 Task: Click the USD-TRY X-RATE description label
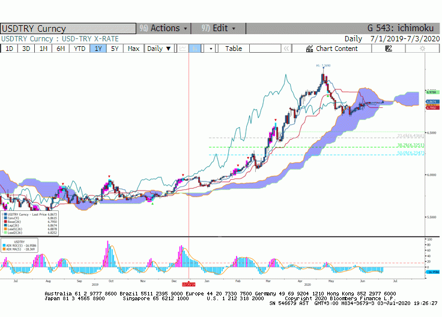click(x=90, y=39)
